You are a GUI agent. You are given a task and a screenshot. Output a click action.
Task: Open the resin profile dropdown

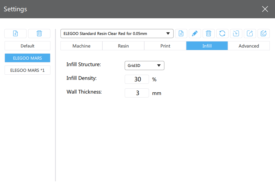117,34
